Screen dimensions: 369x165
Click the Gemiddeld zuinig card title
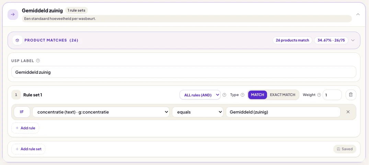coord(42,10)
